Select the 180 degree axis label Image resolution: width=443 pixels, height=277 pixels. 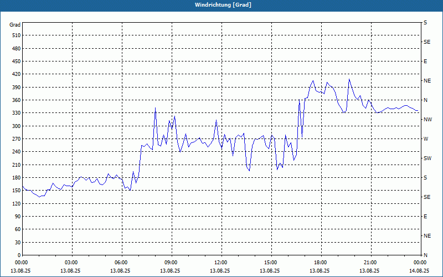(17, 178)
